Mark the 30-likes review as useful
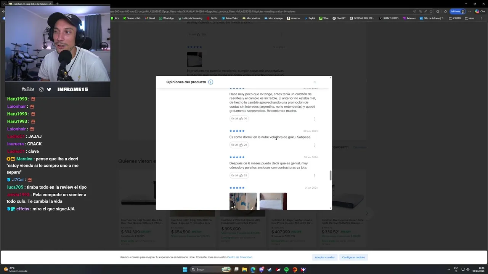This screenshot has height=274, width=488. 239,118
